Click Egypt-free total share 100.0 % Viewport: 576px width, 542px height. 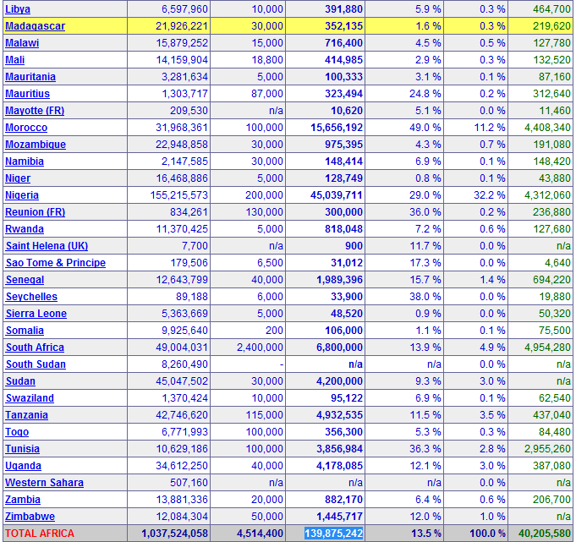click(x=488, y=533)
